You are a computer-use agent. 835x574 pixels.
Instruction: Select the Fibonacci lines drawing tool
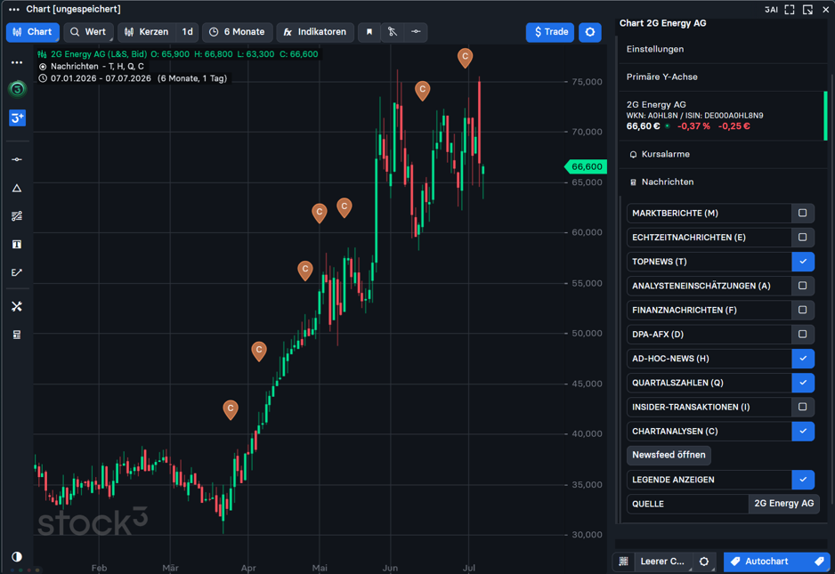click(x=17, y=216)
